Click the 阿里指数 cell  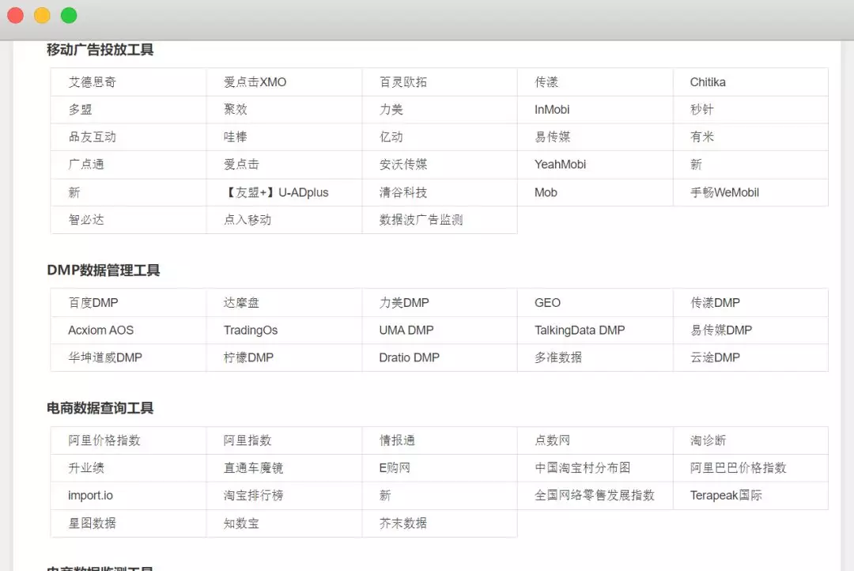tap(248, 441)
